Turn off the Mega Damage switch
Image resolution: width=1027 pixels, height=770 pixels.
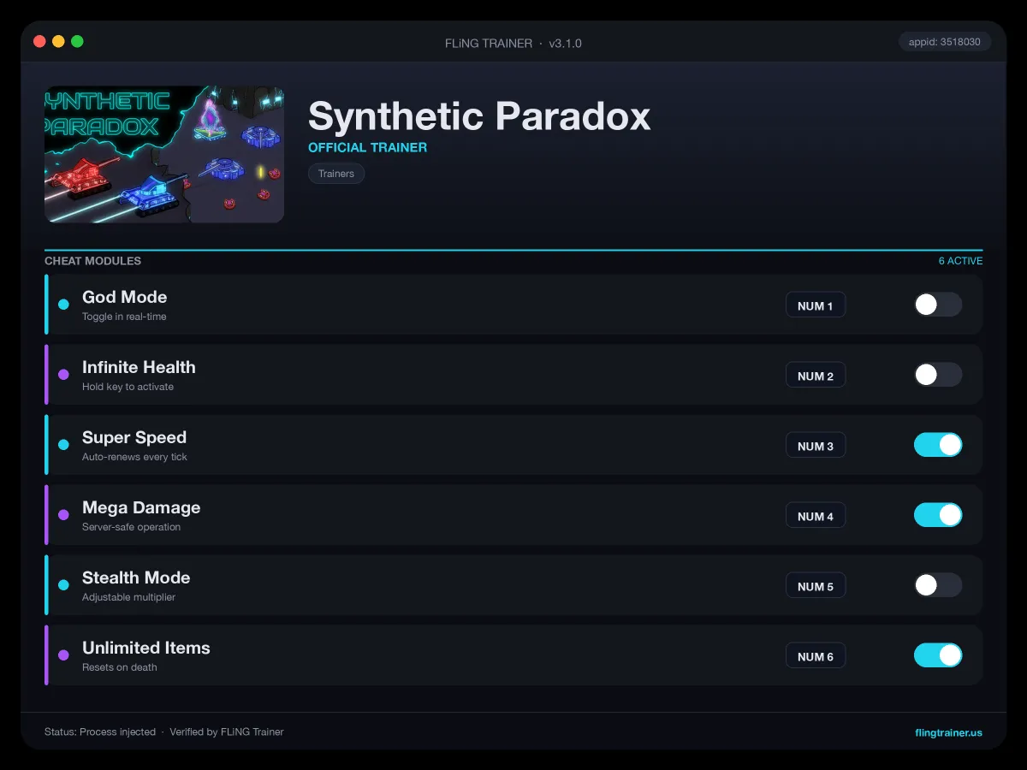click(938, 515)
